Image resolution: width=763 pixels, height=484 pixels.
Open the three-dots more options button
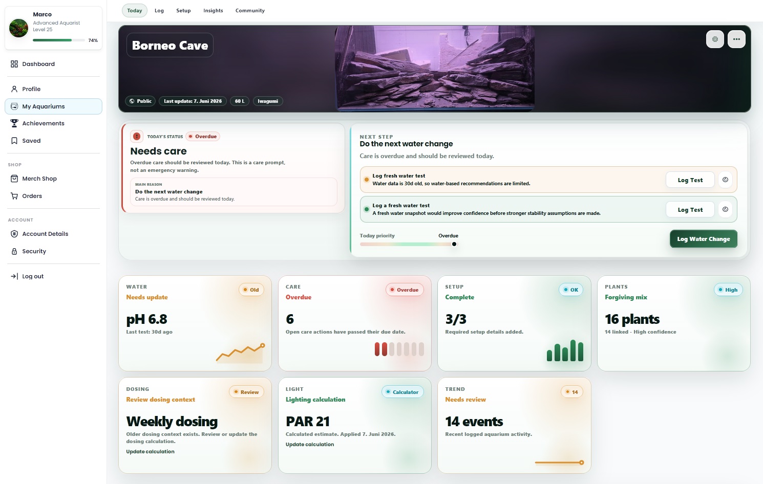[x=736, y=39]
